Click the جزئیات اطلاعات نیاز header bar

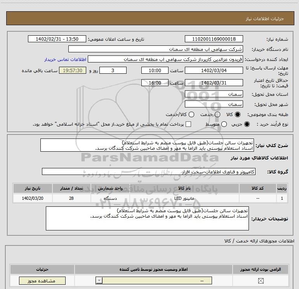point(150,18)
